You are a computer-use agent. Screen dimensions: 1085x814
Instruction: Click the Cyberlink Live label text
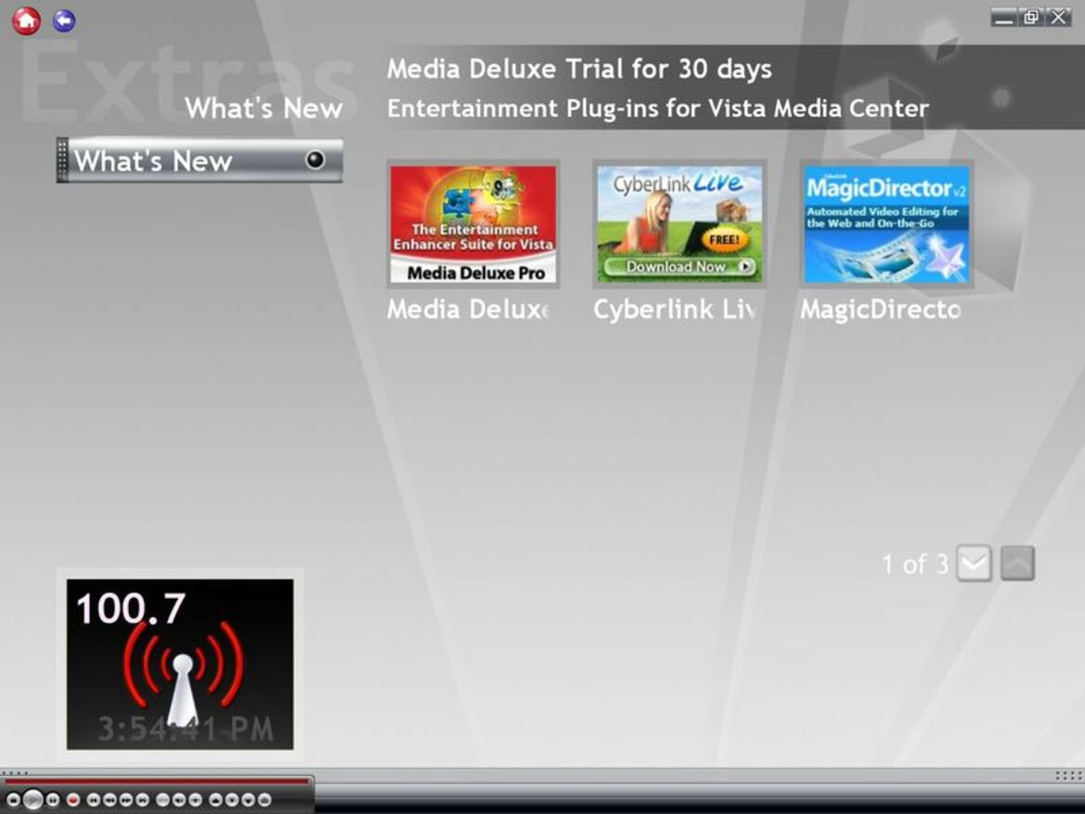point(674,309)
